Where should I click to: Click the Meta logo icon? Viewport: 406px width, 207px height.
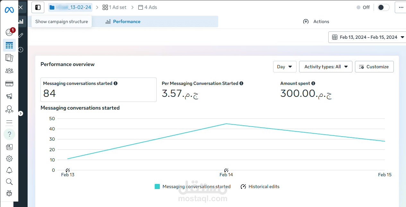click(9, 10)
